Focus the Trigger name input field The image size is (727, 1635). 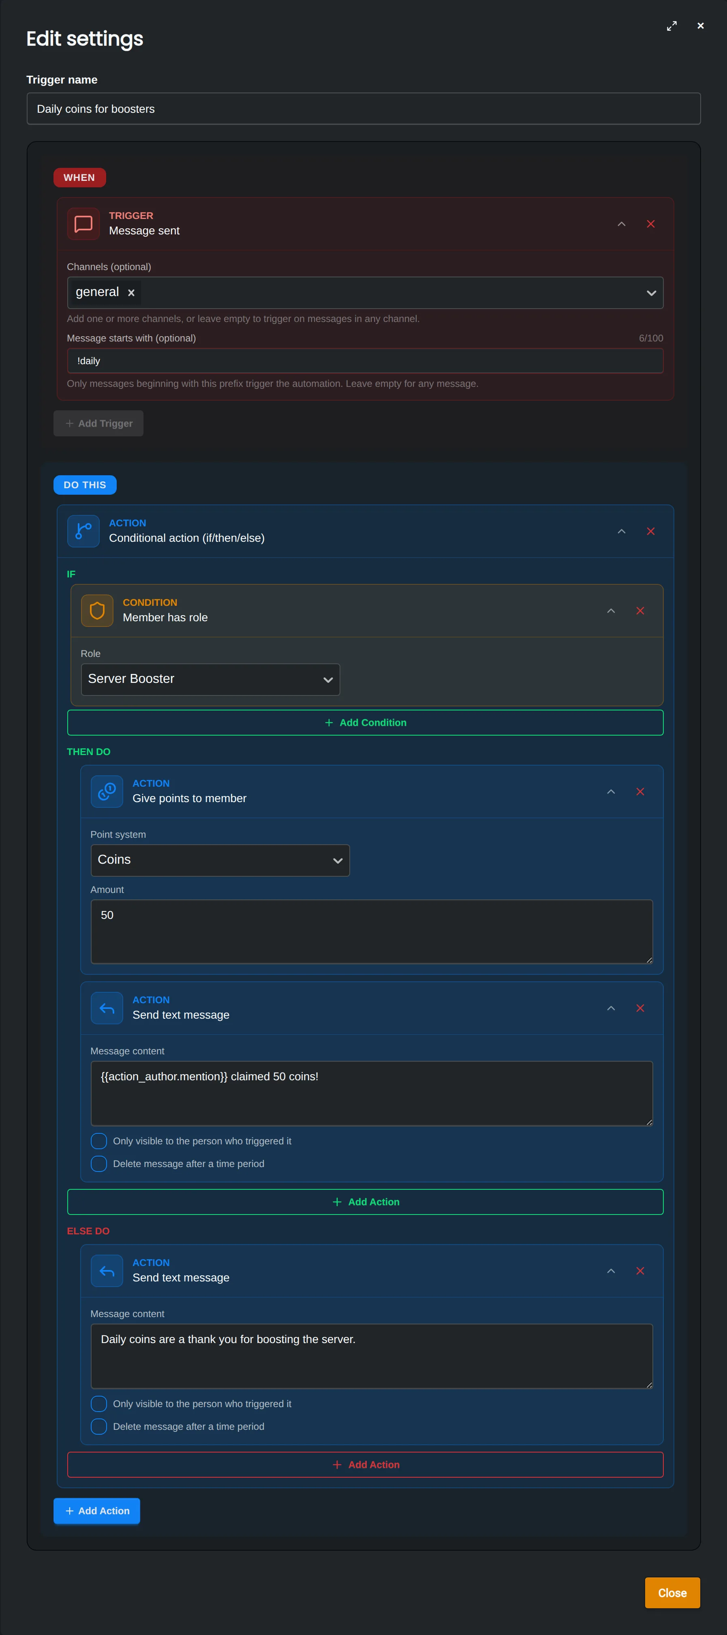(x=363, y=109)
